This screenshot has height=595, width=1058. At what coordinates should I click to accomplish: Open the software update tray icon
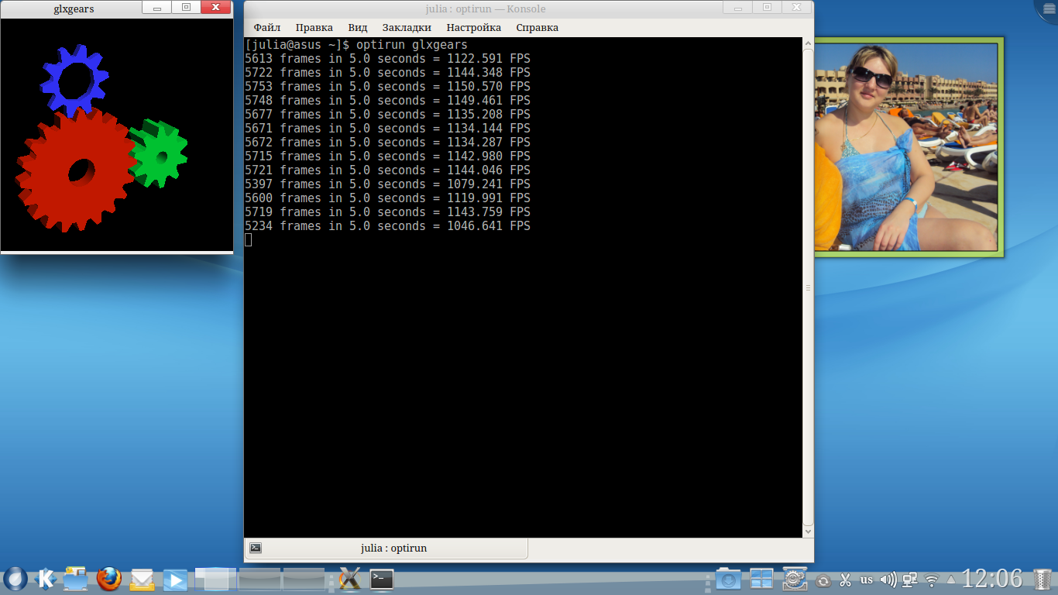pyautogui.click(x=824, y=580)
